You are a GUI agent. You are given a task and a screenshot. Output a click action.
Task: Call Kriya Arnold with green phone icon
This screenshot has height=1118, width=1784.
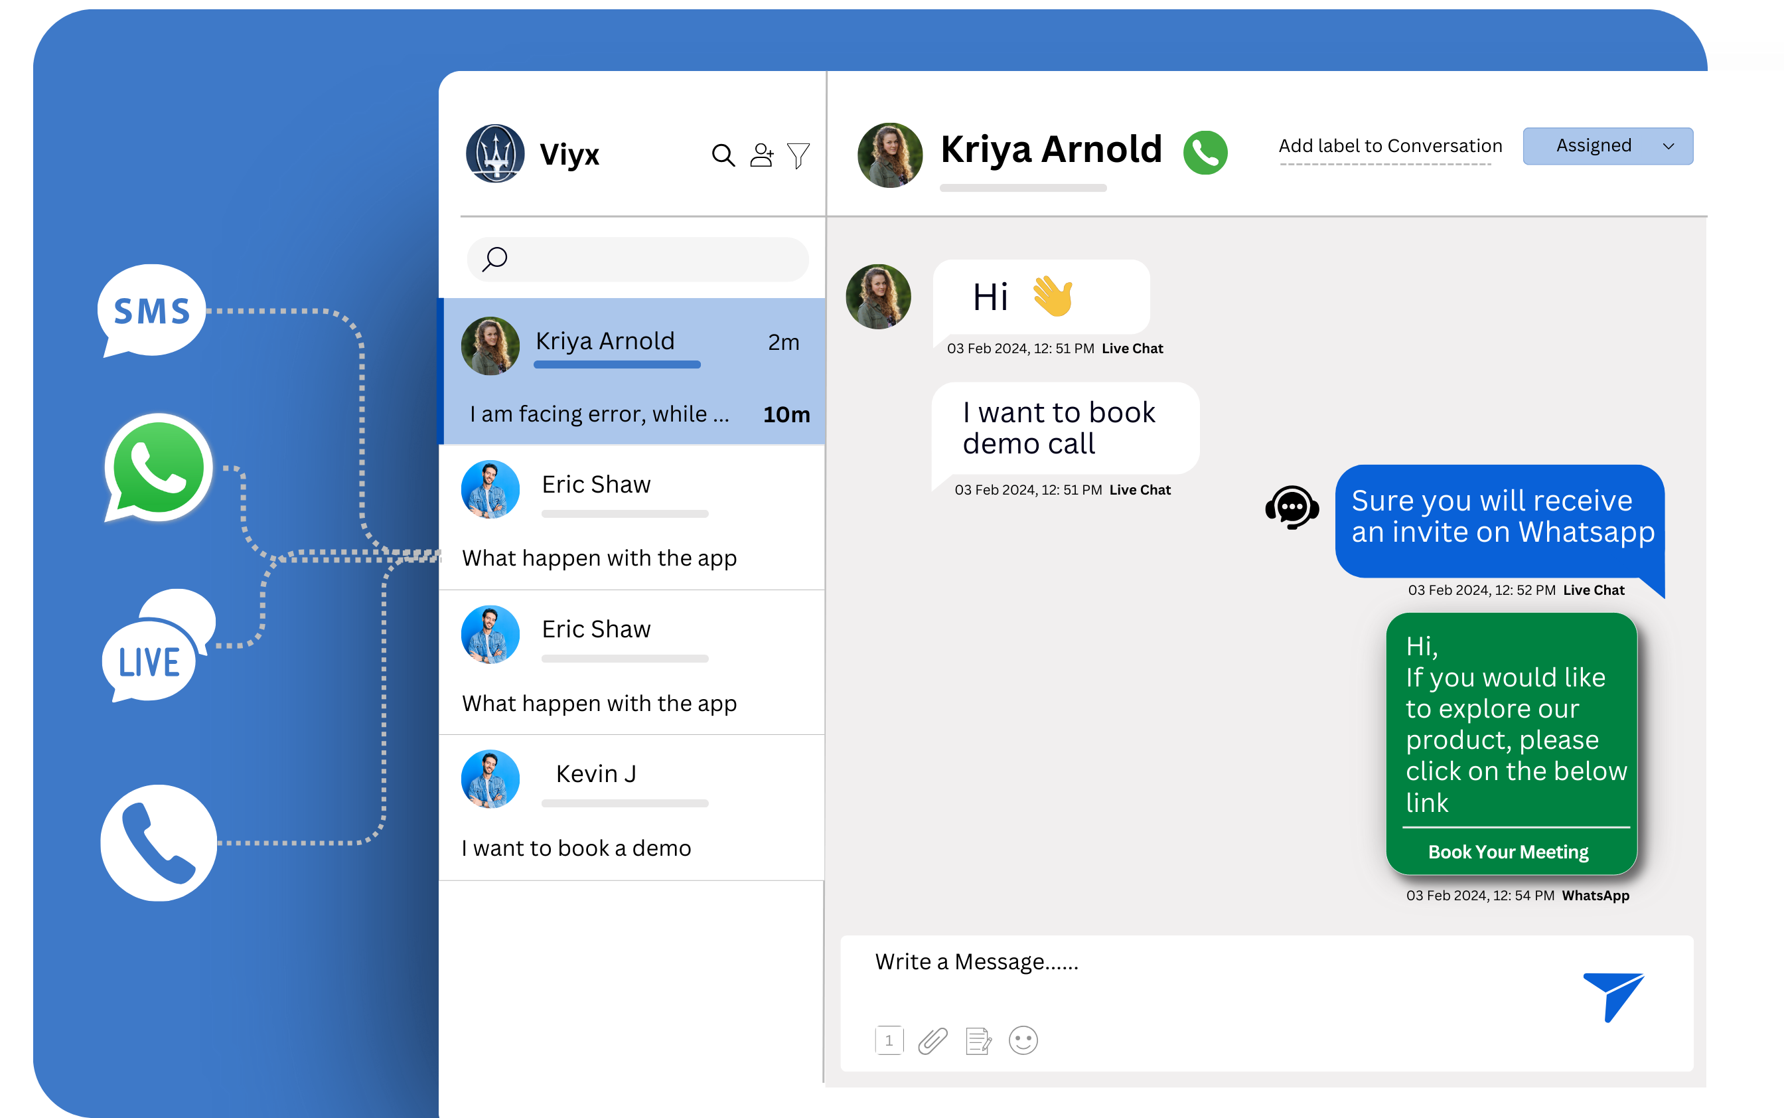1205,152
